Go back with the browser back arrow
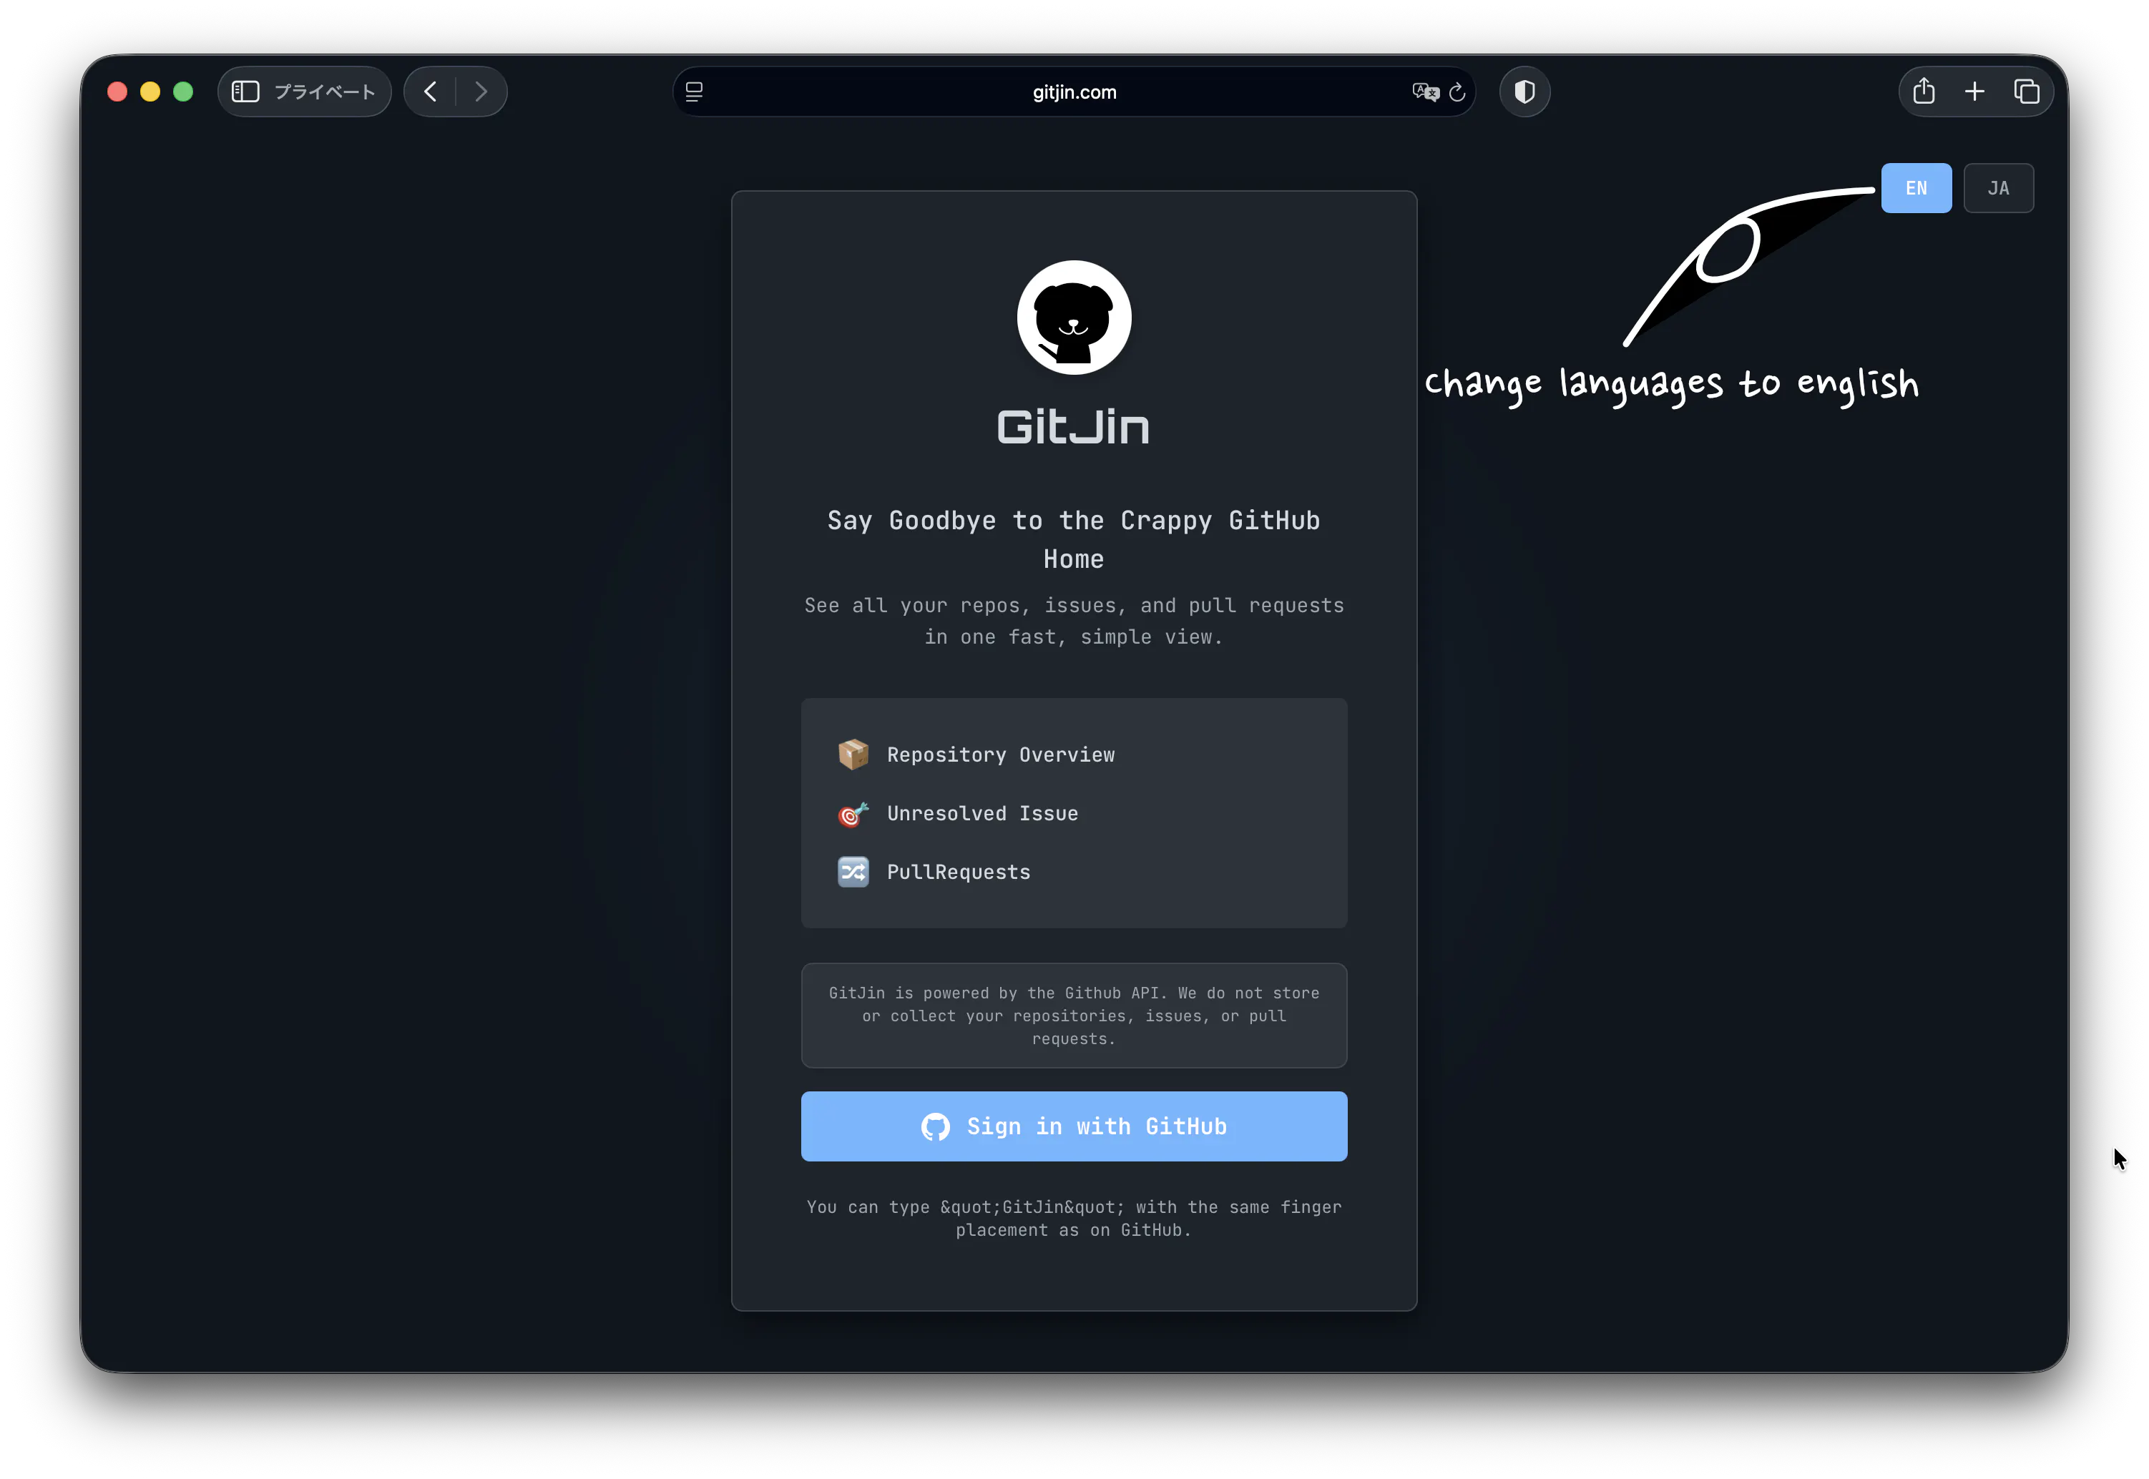This screenshot has height=1479, width=2149. pos(430,92)
